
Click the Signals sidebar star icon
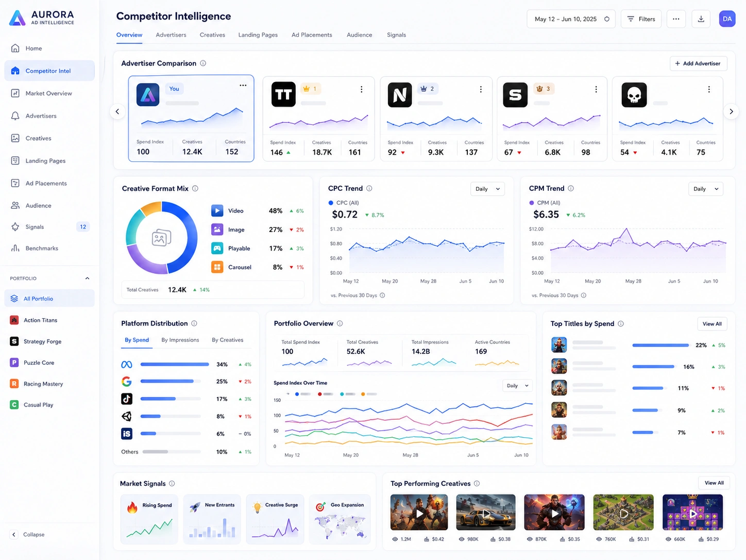(x=15, y=227)
